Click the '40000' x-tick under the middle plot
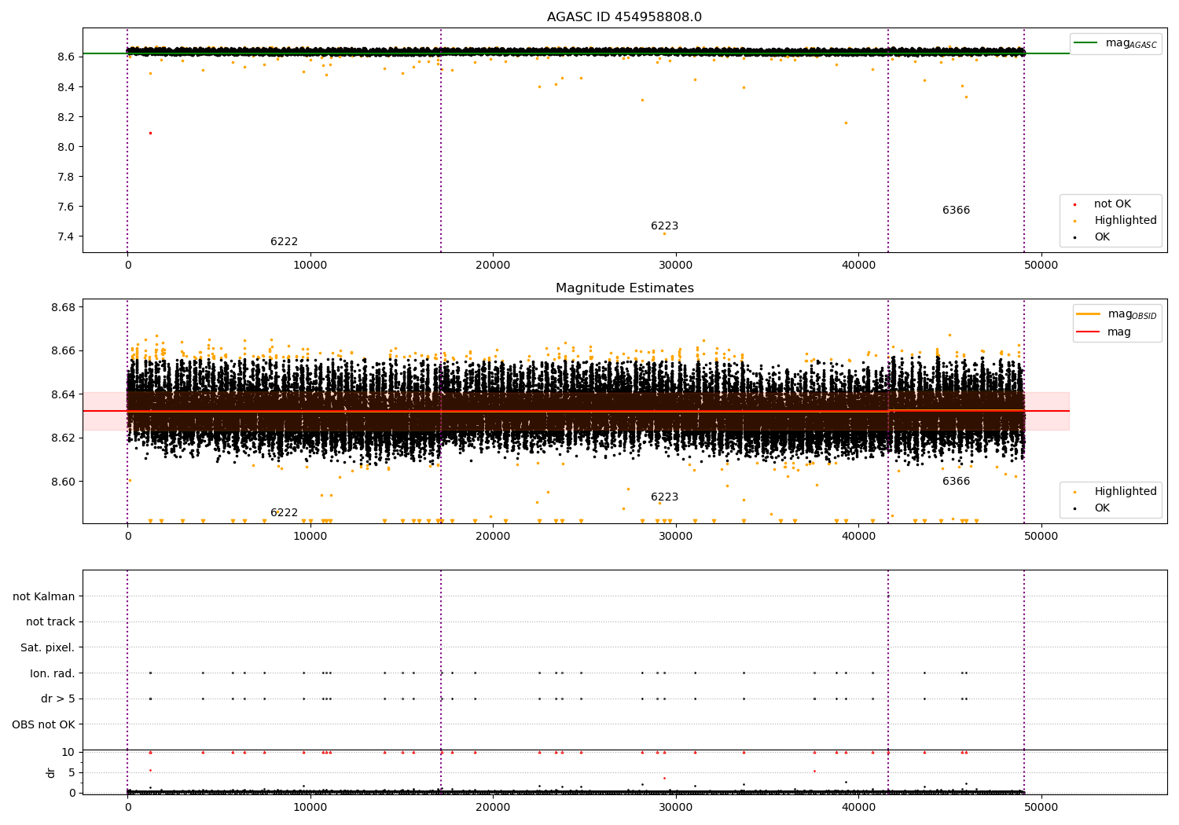The width and height of the screenshot is (1179, 825). coord(858,536)
